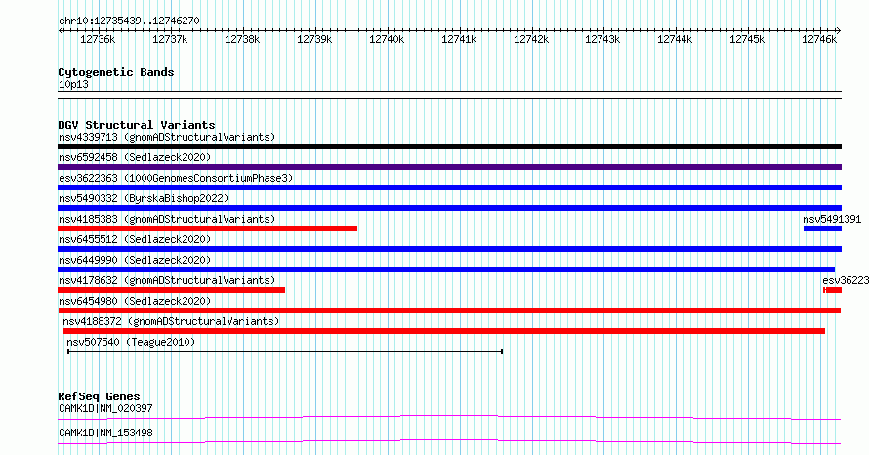
Task: Click the CAMK1D|NM_020397 gene label
Action: (105, 408)
